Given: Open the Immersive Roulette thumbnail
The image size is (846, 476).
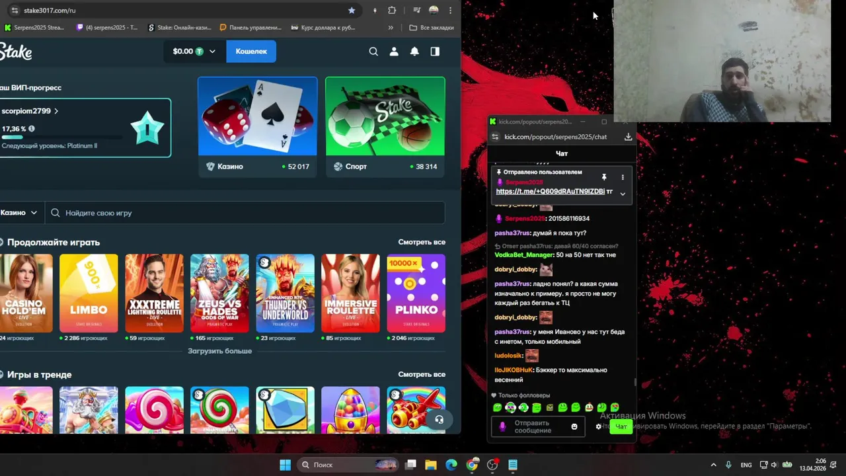Looking at the screenshot, I should [350, 293].
